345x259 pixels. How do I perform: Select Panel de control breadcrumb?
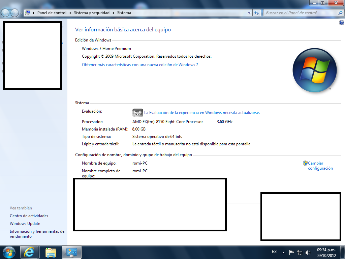(52, 13)
